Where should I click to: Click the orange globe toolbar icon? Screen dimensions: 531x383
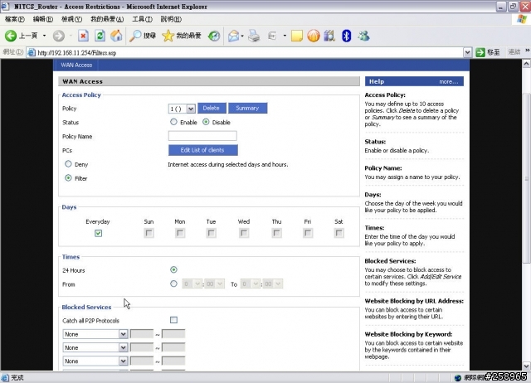314,36
